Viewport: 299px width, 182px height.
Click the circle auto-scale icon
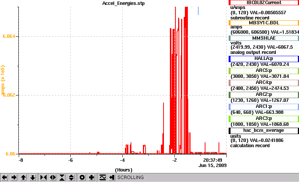click(x=82, y=178)
